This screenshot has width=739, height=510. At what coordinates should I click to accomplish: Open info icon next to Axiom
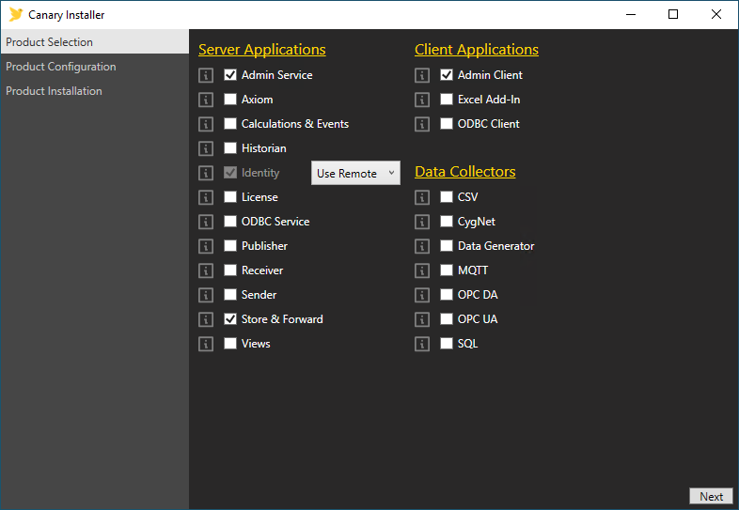tap(206, 100)
